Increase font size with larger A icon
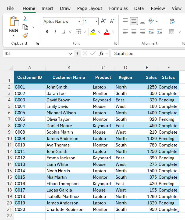Screen dimensions: 185x220 coord(104,21)
